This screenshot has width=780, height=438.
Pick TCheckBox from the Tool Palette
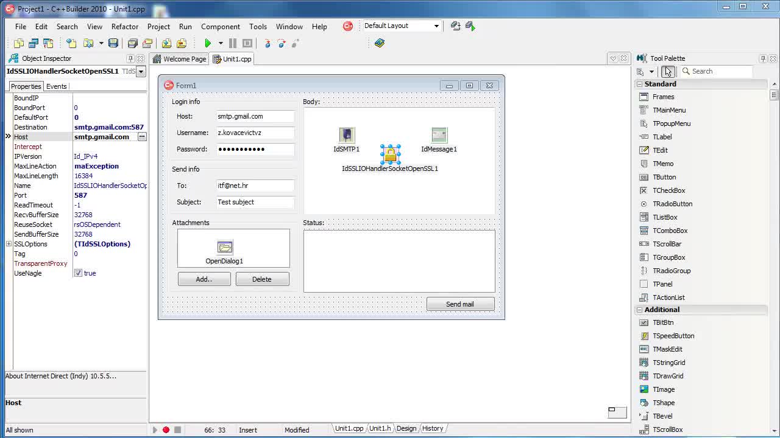click(x=668, y=190)
